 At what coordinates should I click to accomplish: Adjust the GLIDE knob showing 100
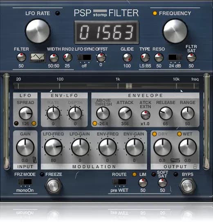[127, 58]
